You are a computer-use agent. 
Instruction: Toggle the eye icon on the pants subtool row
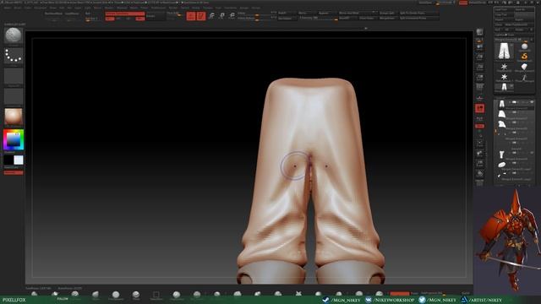click(532, 102)
